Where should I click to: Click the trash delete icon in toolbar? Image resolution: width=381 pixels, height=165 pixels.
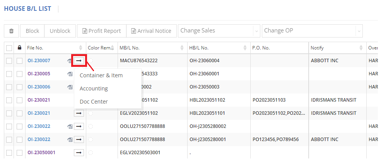click(11, 31)
